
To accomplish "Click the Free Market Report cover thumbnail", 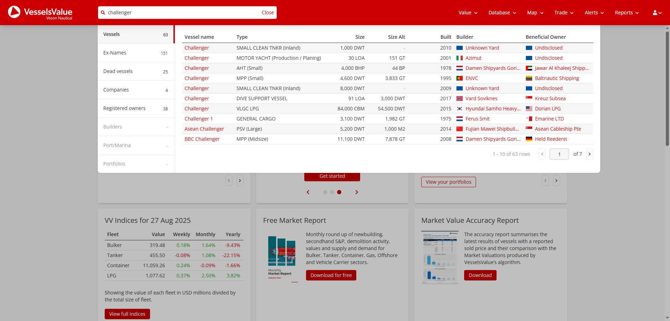I will click(282, 258).
